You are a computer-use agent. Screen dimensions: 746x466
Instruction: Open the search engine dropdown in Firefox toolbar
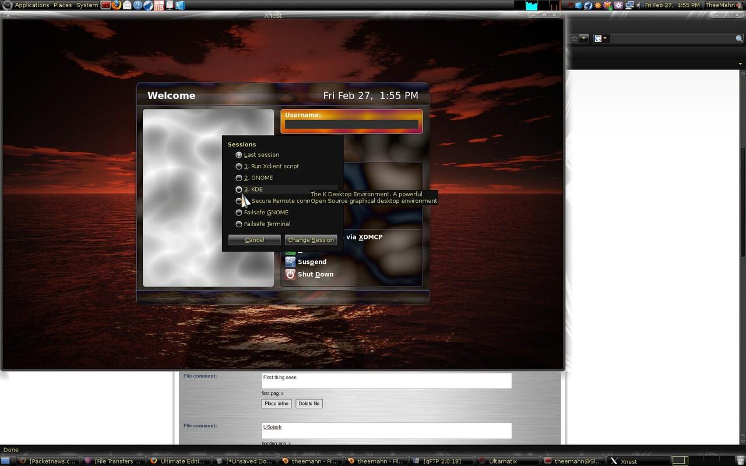point(603,38)
